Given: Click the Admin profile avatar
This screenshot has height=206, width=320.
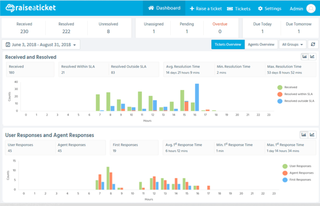Looking at the screenshot, I should 311,9.
